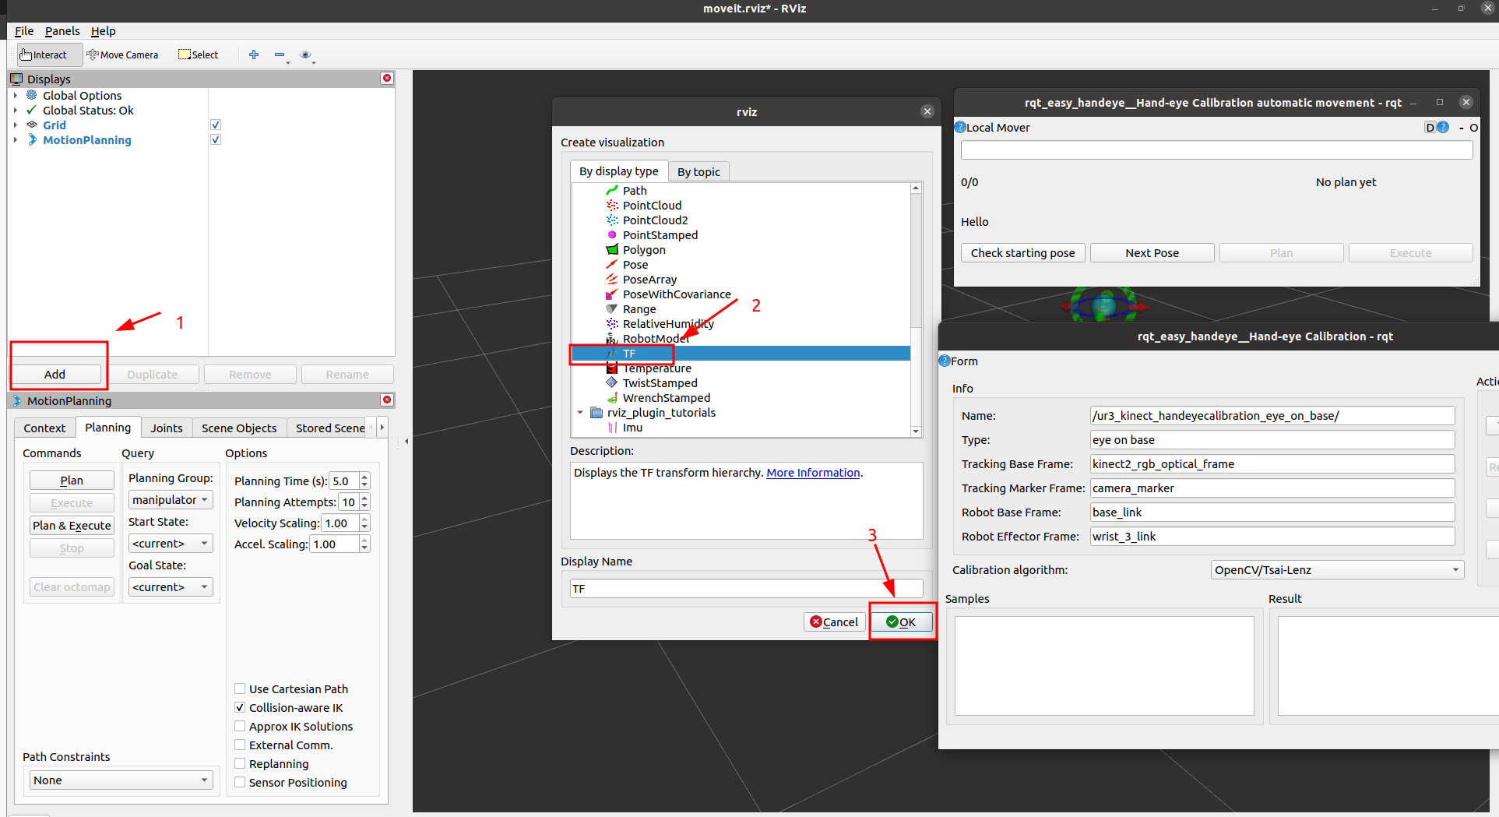Collapse rviz_plugin_tutorials folder
The height and width of the screenshot is (817, 1499).
580,413
